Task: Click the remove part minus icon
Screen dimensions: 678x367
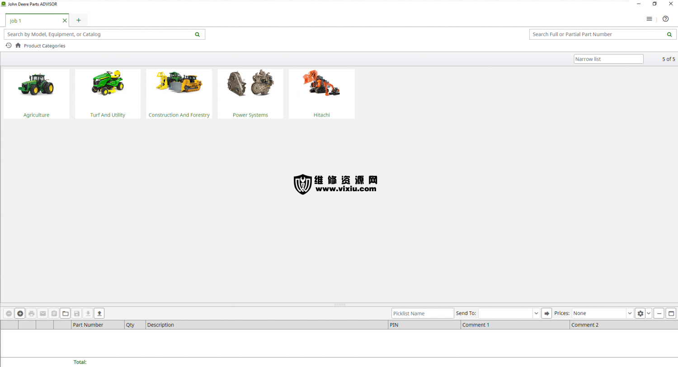Action: point(9,313)
